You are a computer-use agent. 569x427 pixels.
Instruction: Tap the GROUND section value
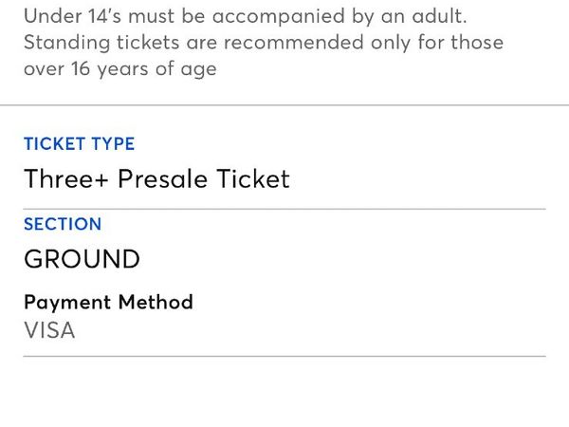[x=82, y=259]
